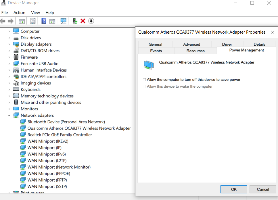The image size is (278, 200).
Task: Click the Memory technology devices icon
Action: point(16,96)
